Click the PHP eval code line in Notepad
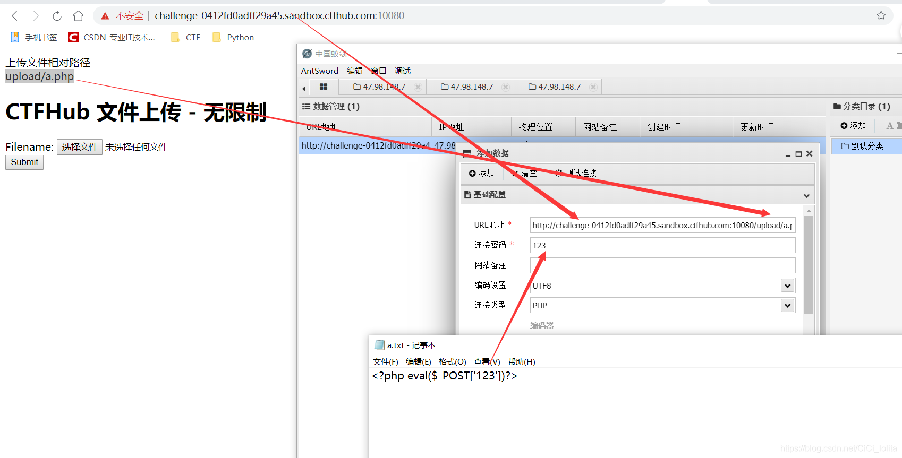 click(445, 376)
